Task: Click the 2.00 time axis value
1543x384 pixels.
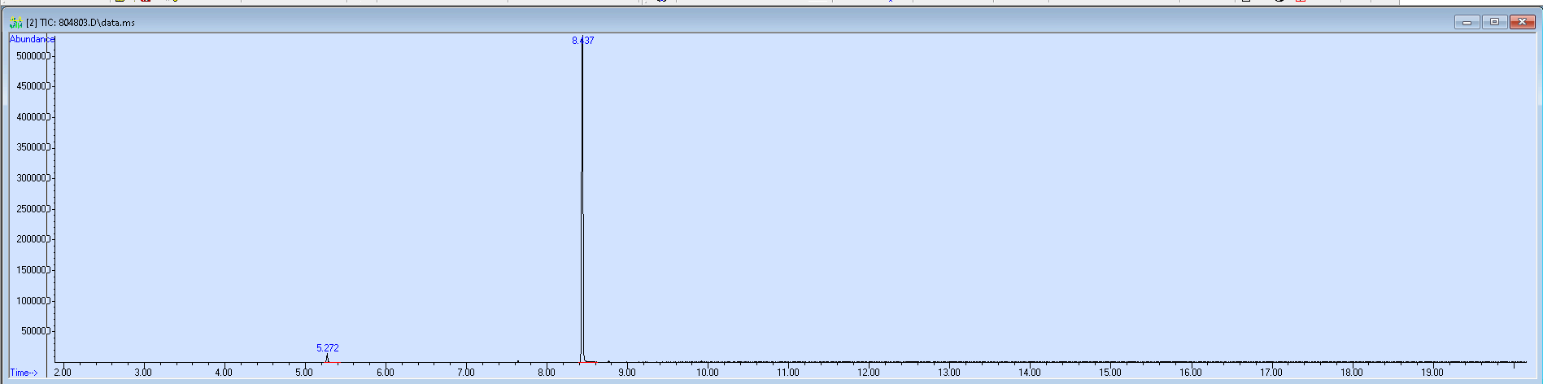Action: coord(63,373)
